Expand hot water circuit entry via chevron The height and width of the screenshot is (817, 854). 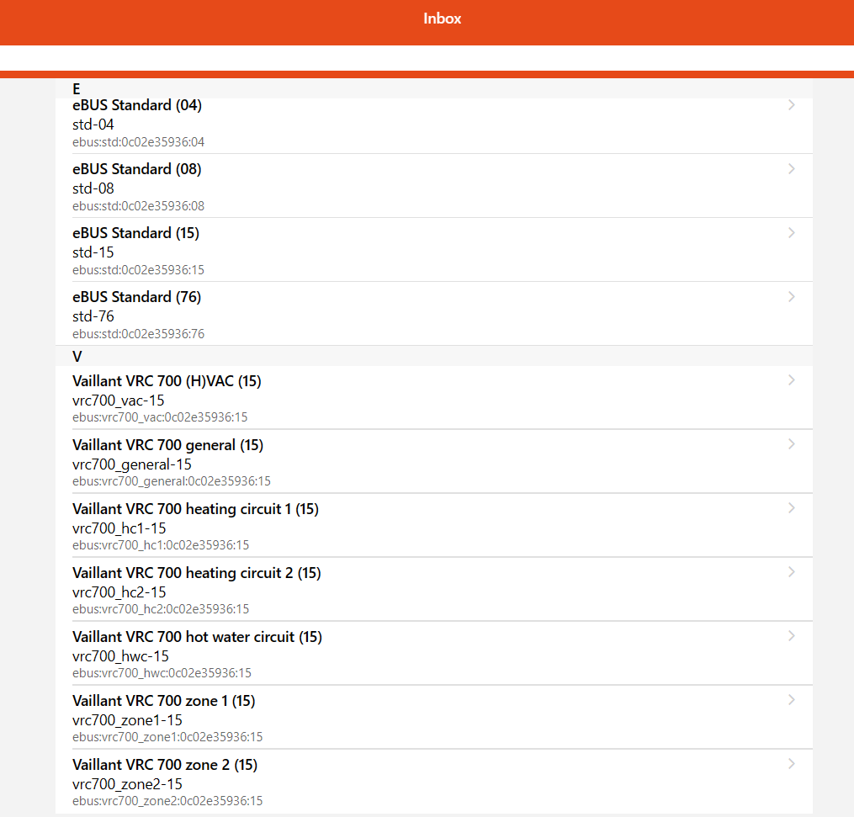791,636
